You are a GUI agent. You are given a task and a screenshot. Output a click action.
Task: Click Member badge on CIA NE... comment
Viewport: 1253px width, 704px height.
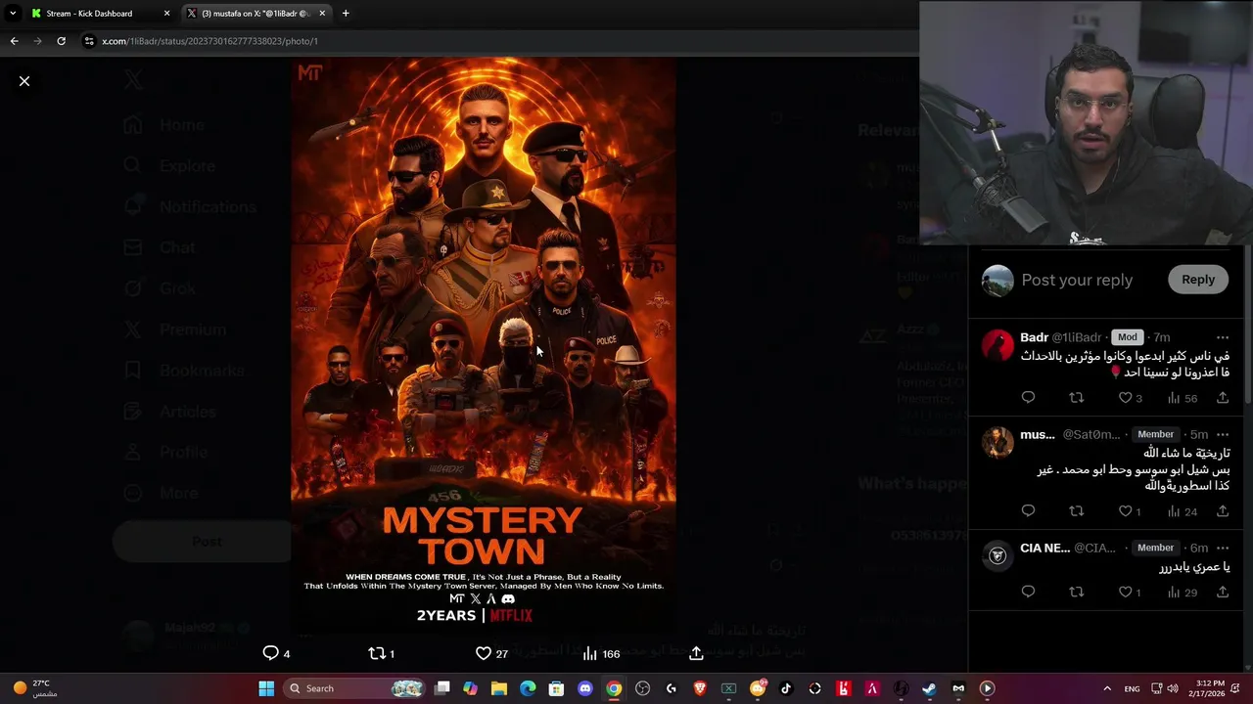pos(1155,548)
